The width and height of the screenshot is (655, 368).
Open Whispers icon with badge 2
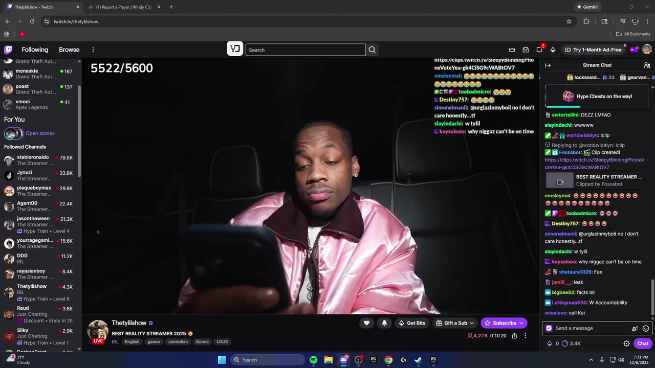(x=539, y=50)
